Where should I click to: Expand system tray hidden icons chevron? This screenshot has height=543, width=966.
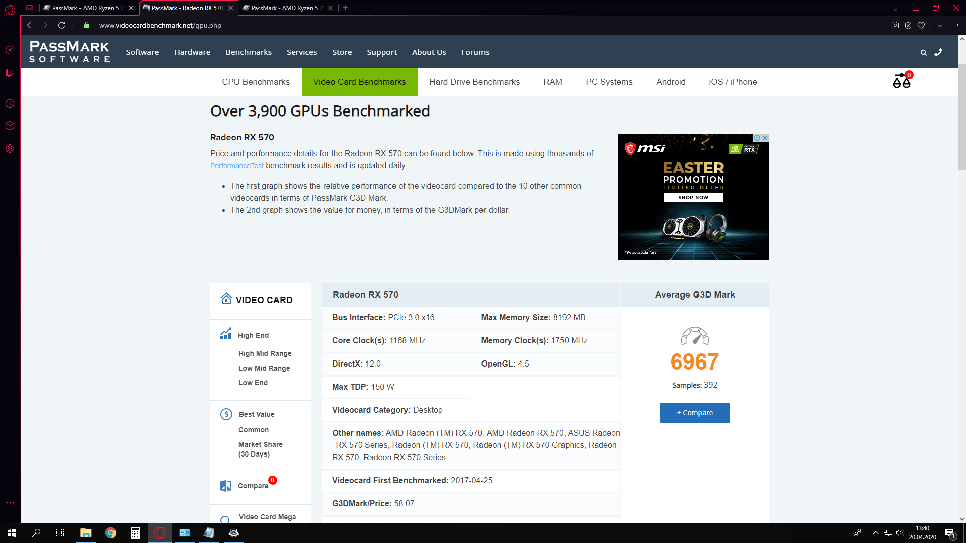875,533
